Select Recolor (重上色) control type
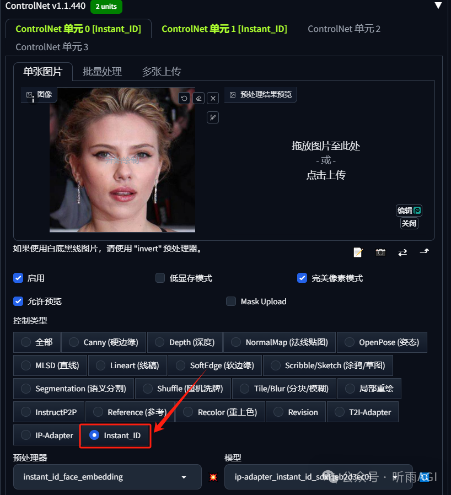 pos(220,412)
